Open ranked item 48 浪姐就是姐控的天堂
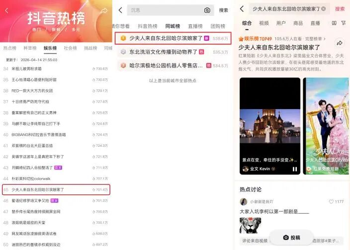Screen dimensions: 350x250 pos(56,223)
